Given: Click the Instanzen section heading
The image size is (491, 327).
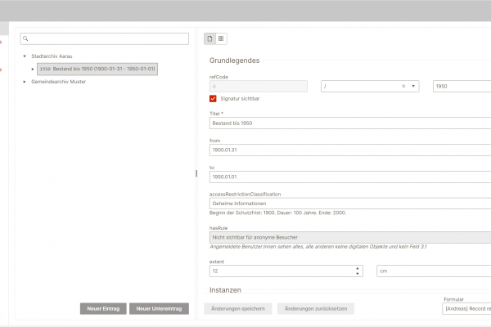Looking at the screenshot, I should [225, 290].
